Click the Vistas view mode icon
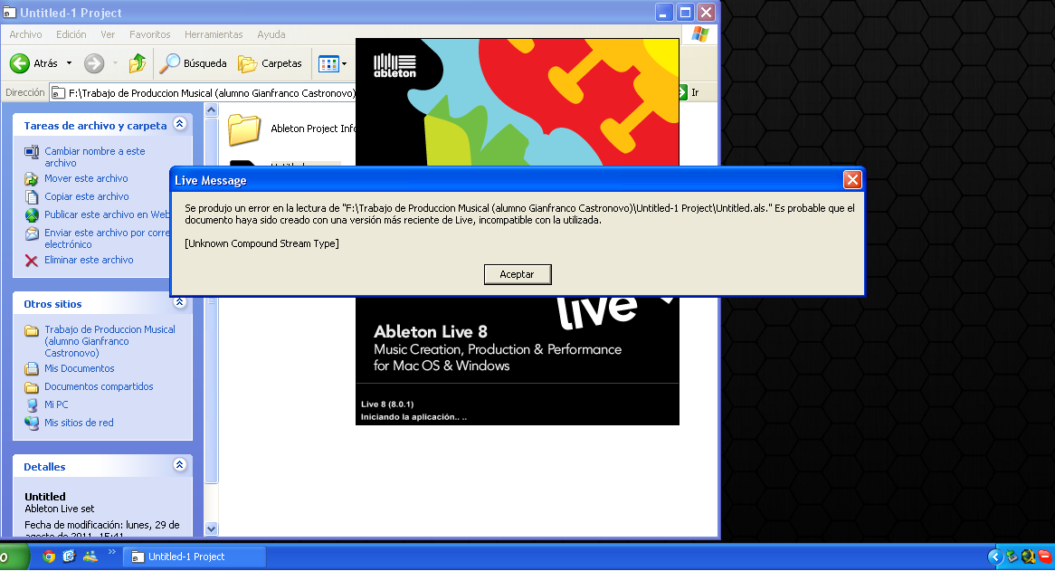This screenshot has width=1055, height=571. click(x=331, y=63)
